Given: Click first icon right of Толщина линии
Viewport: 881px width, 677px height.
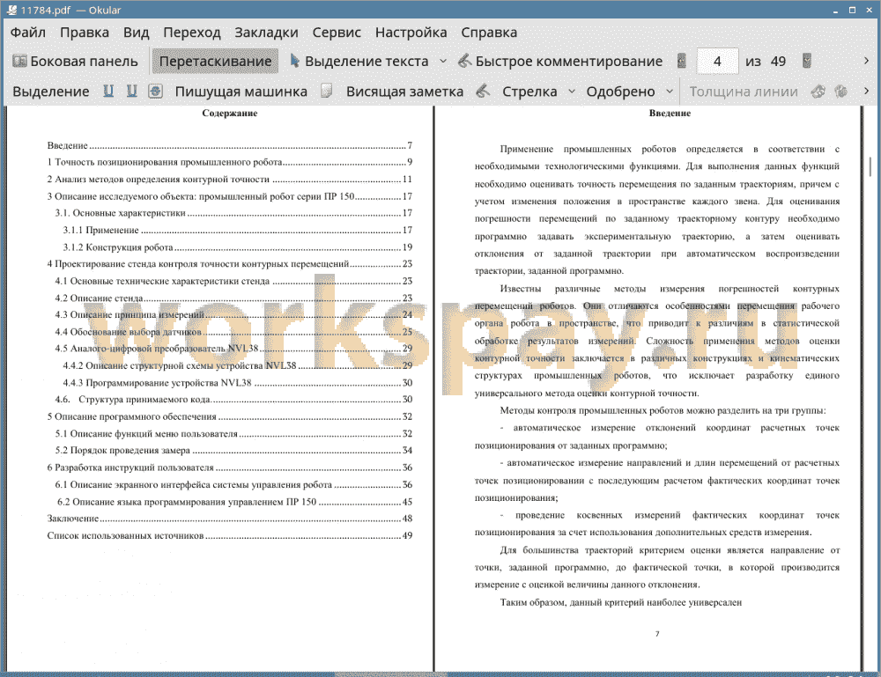Looking at the screenshot, I should (818, 91).
